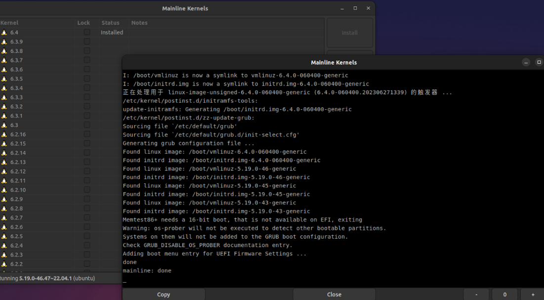544x300 pixels.
Task: Select the 6.4 kernel penguin icon
Action: click(4, 32)
